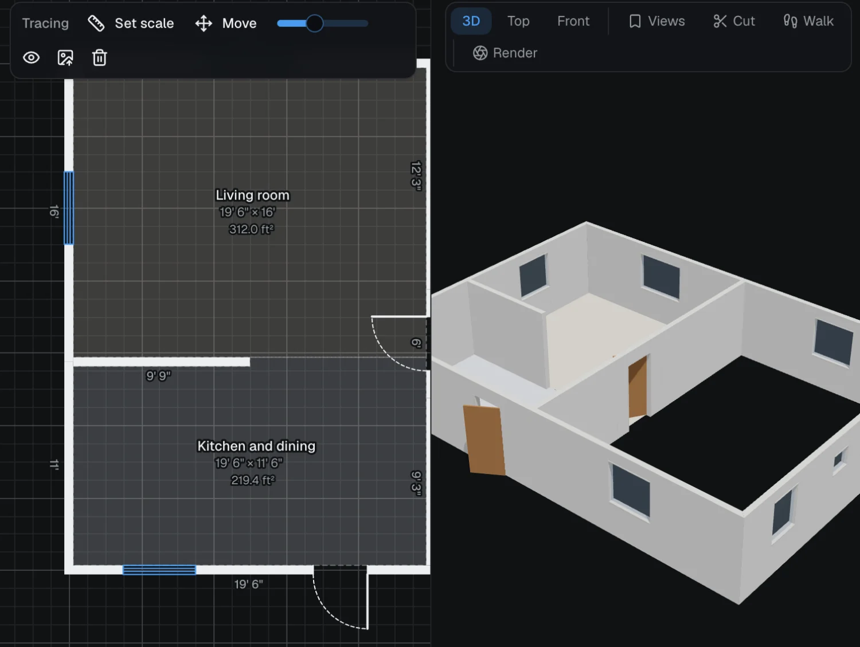Select the blue window on bottom wall
This screenshot has height=647, width=860.
click(159, 570)
